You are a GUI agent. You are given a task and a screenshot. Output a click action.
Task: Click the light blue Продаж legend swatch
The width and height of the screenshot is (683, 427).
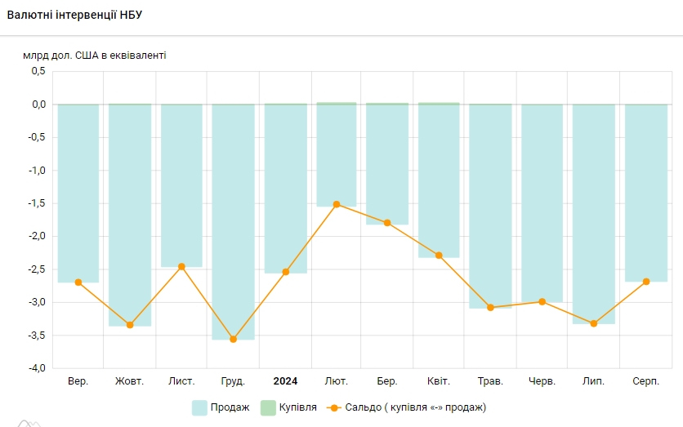pos(199,407)
